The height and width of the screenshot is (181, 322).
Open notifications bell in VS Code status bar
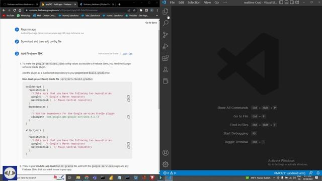pos(318,173)
